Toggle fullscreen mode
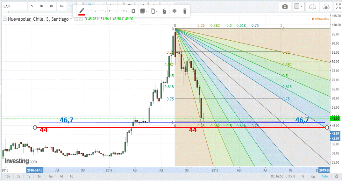 338,7
